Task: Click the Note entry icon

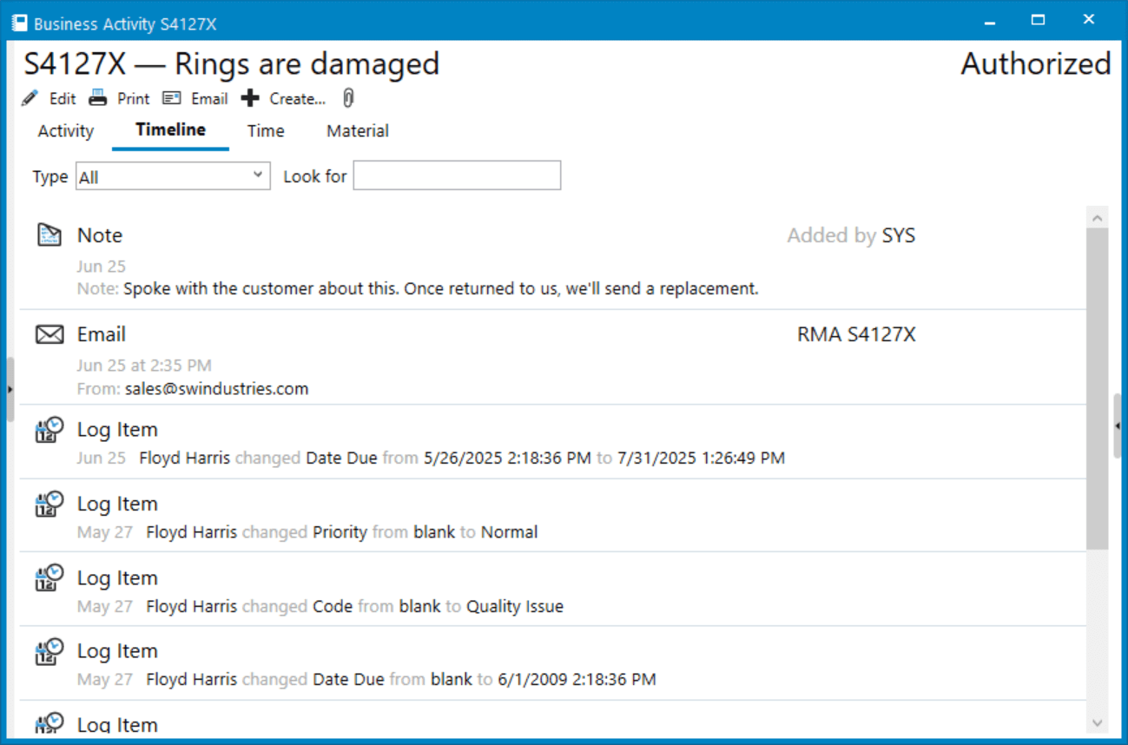Action: point(49,234)
